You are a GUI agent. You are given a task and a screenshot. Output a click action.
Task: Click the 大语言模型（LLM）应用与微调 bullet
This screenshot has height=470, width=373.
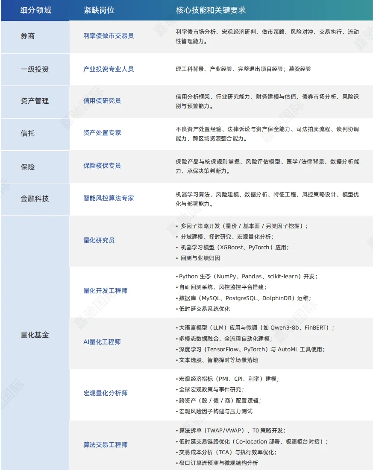pyautogui.click(x=256, y=327)
